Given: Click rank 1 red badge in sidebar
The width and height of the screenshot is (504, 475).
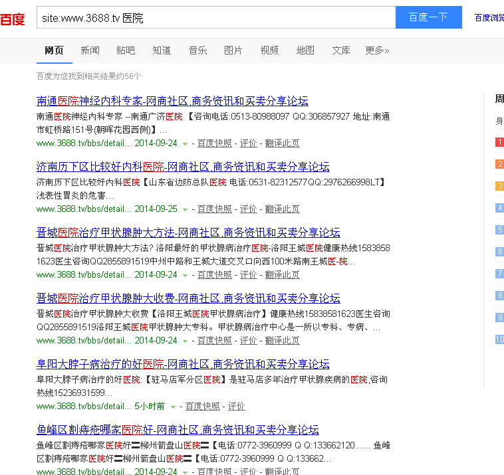Looking at the screenshot, I should [499, 142].
